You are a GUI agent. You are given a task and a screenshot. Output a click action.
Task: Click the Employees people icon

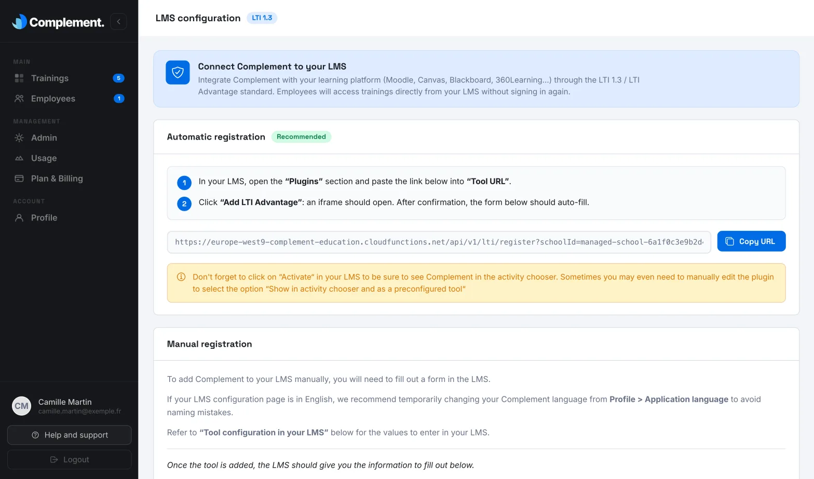click(19, 99)
